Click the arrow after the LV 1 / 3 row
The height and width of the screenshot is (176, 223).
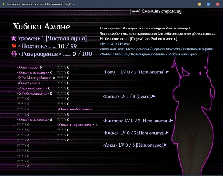coord(153,96)
